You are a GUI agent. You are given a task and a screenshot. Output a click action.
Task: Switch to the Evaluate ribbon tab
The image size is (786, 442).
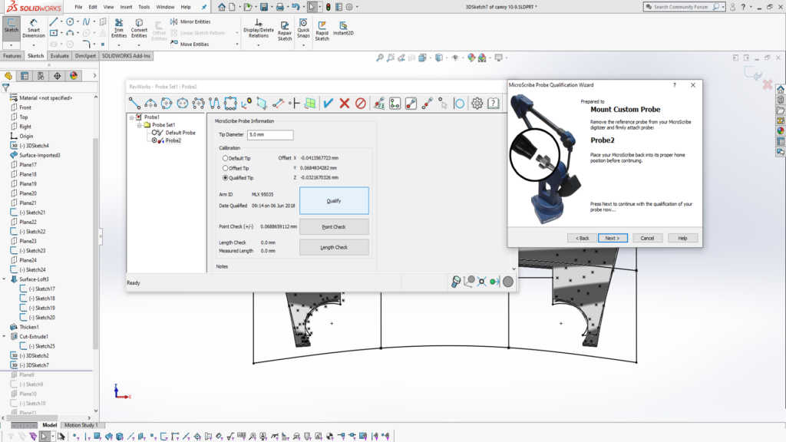pos(61,55)
